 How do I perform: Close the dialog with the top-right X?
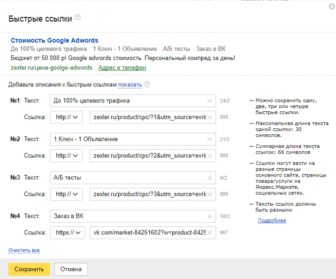tap(332, 7)
